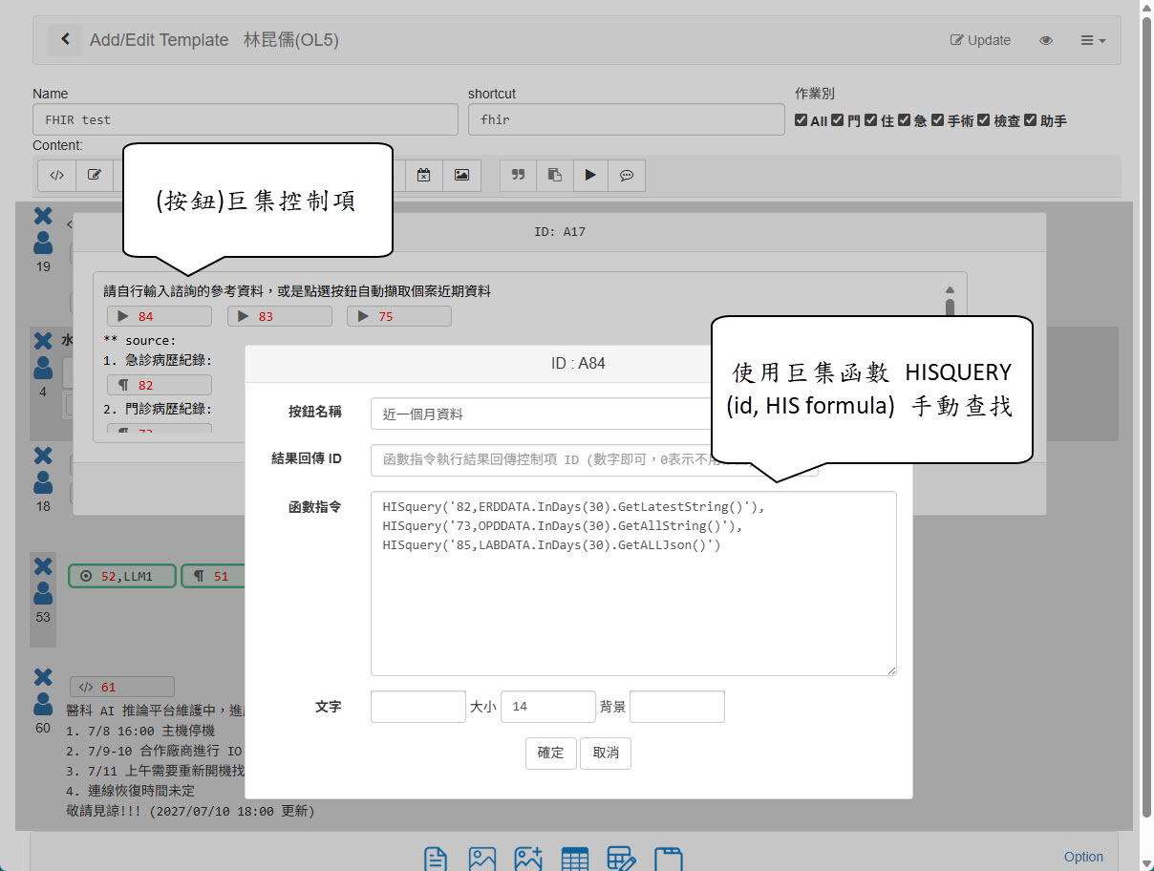Open the hamburger menu dropdown in header
The image size is (1154, 871).
pyautogui.click(x=1093, y=40)
